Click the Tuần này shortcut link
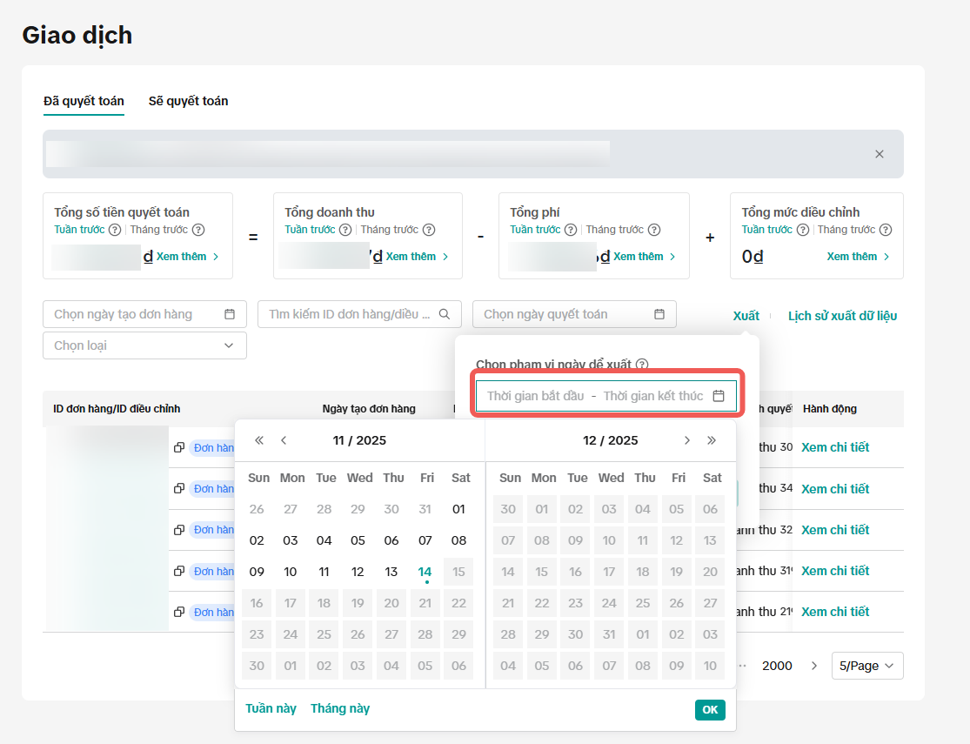This screenshot has width=970, height=744. (x=271, y=708)
